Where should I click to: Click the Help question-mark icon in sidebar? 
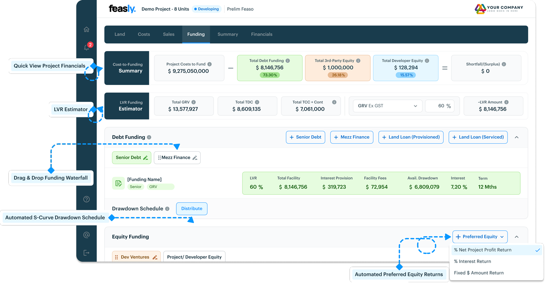click(x=87, y=199)
